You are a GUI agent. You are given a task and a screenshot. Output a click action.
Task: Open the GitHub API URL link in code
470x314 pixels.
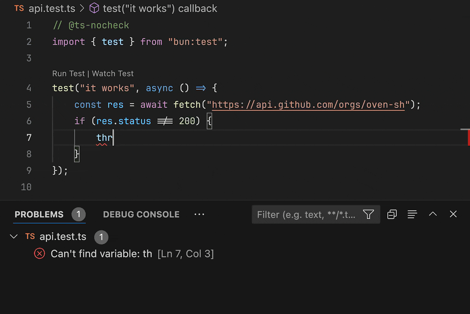[308, 105]
